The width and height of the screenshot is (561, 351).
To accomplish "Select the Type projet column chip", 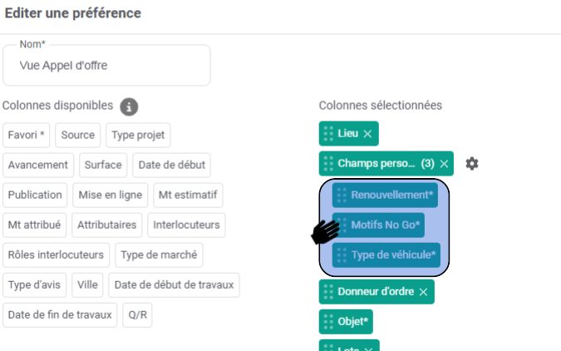I will pos(139,135).
